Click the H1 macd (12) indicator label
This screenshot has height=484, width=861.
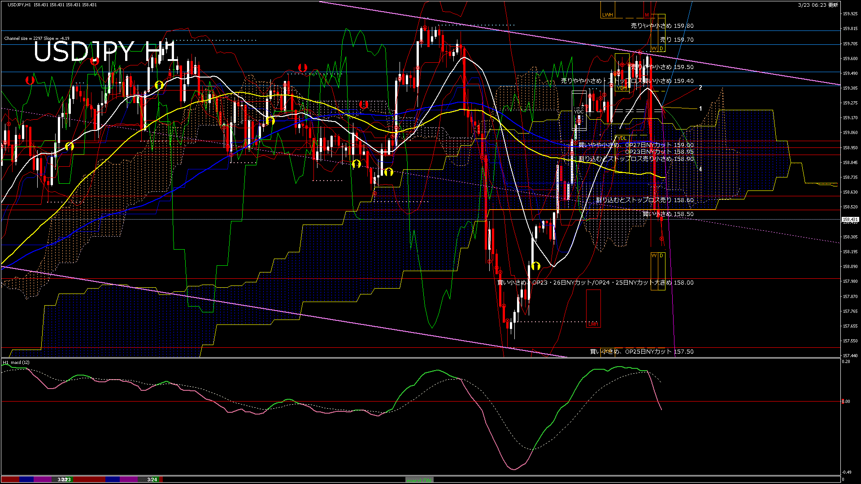[x=16, y=362]
